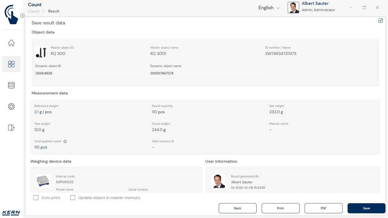Check Update object in master memory
Image resolution: width=388 pixels, height=218 pixels.
tap(73, 198)
